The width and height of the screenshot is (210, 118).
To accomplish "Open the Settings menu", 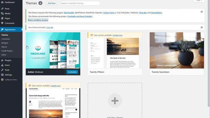I will 11,75.
